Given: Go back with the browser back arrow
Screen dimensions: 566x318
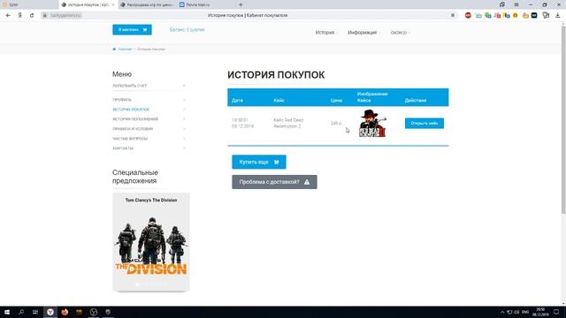Looking at the screenshot, I should (x=8, y=16).
